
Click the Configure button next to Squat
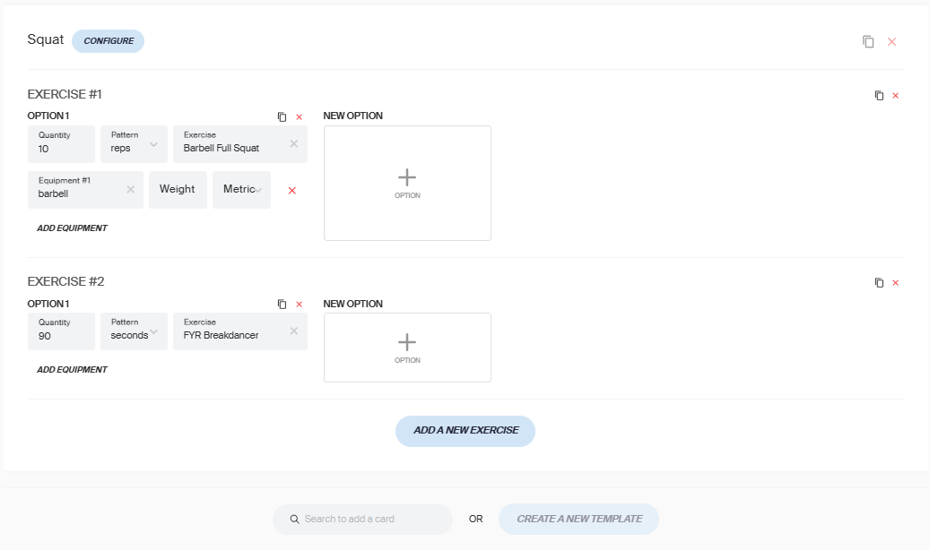[x=108, y=41]
